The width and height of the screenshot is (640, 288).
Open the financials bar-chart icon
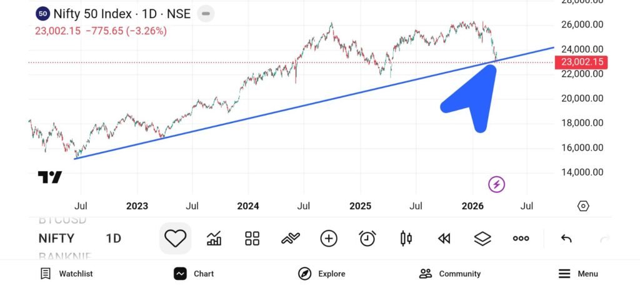click(x=214, y=238)
